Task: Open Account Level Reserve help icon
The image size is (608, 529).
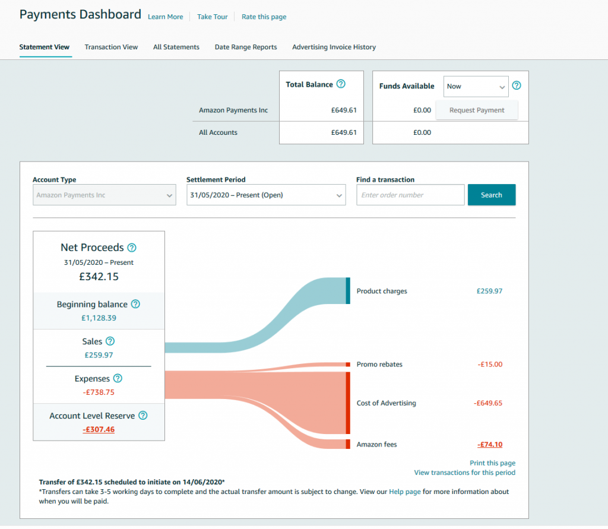Action: (x=142, y=416)
